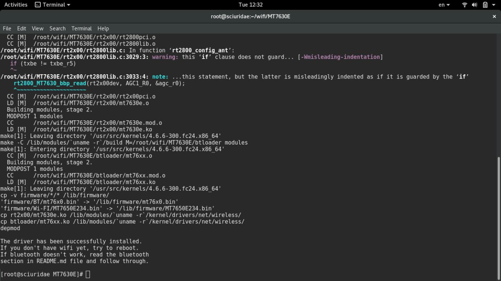The image size is (501, 281).
Task: Click the Wi-Fi status icon
Action: tap(465, 5)
